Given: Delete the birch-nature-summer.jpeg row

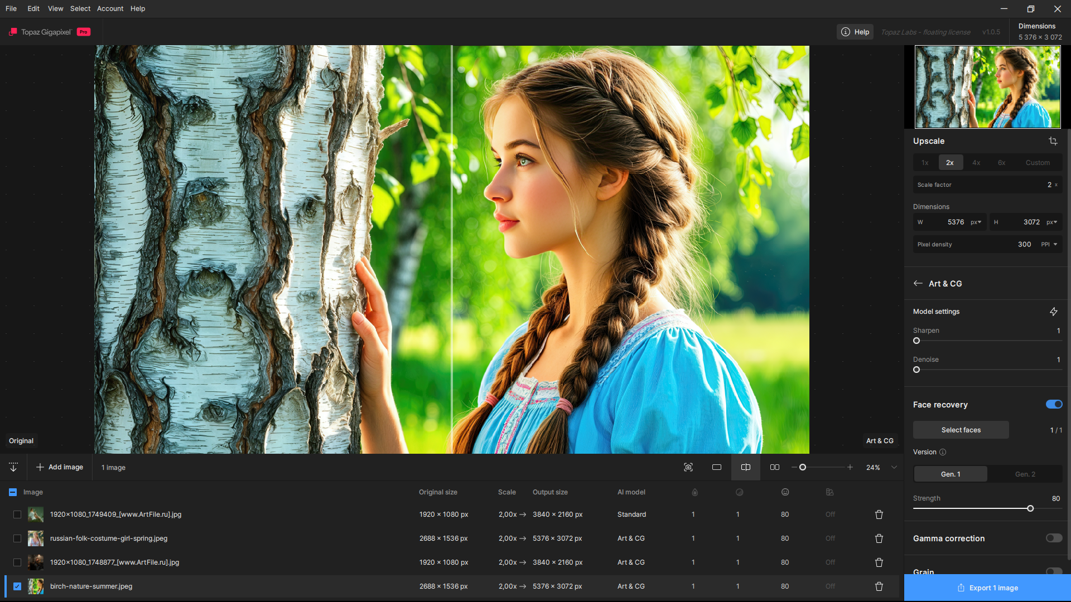Looking at the screenshot, I should tap(879, 586).
